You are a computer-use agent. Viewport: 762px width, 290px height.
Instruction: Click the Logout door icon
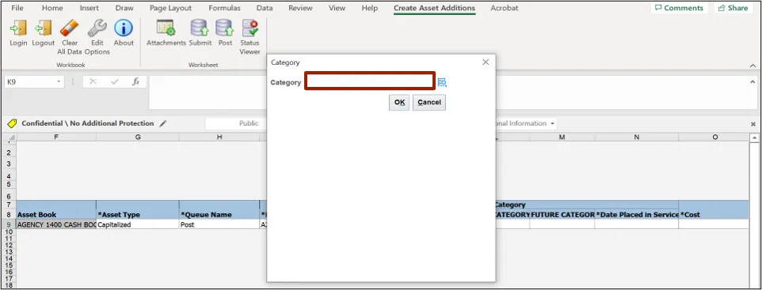(44, 28)
